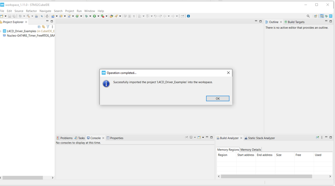Switch to the Memory Details sub-tab
This screenshot has height=186, width=335.
point(250,149)
